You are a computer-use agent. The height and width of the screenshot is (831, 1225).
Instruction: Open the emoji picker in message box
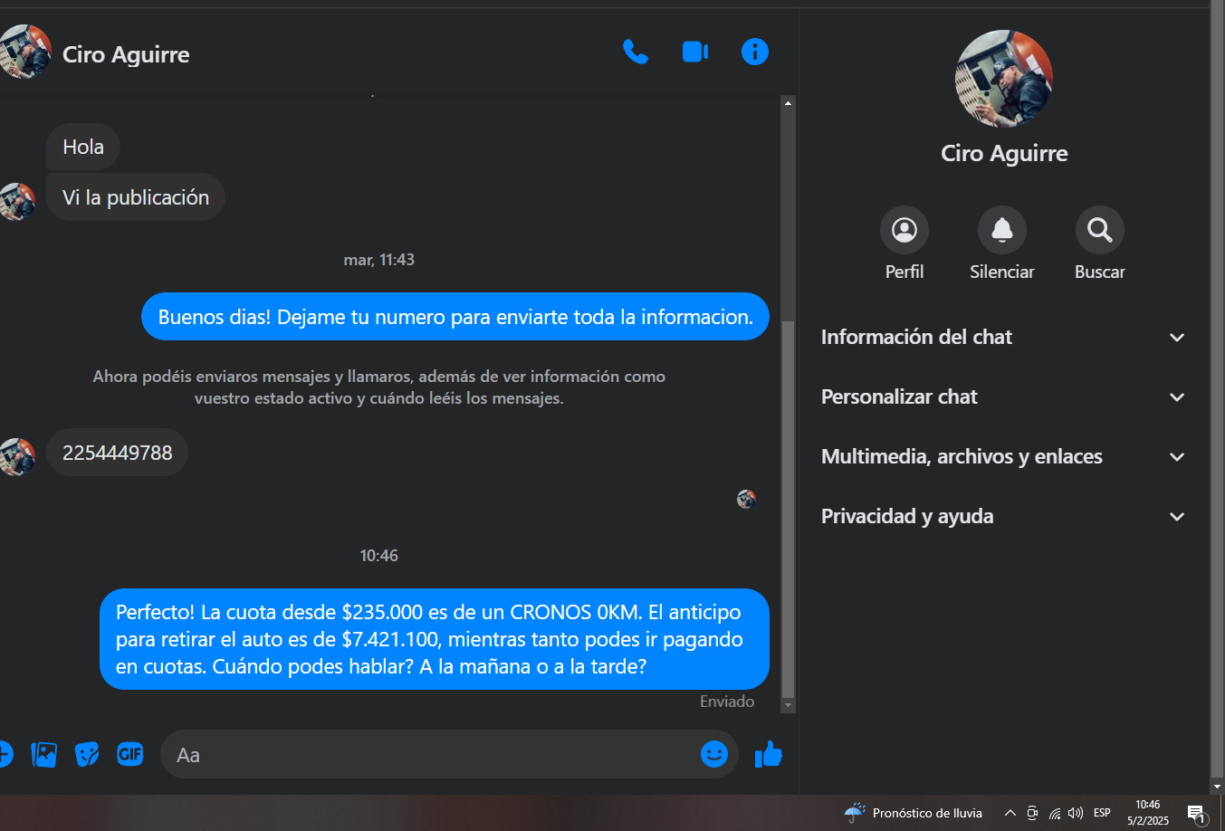click(714, 754)
